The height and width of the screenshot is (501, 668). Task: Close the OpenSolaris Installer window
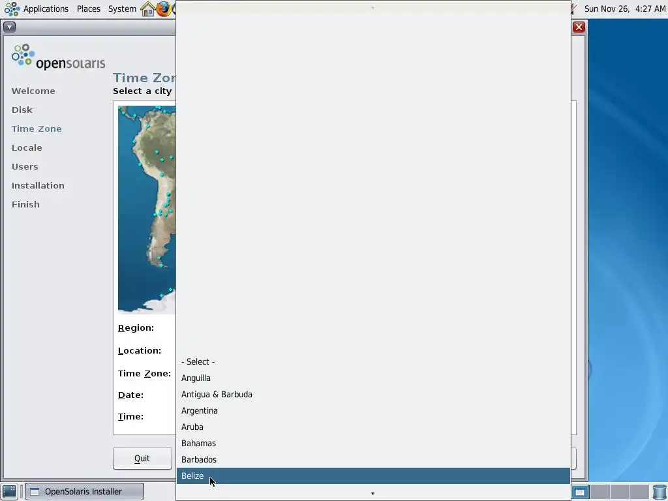(579, 27)
